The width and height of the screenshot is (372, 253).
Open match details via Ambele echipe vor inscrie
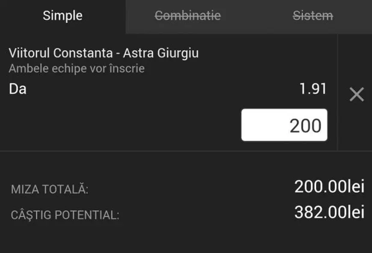click(76, 68)
